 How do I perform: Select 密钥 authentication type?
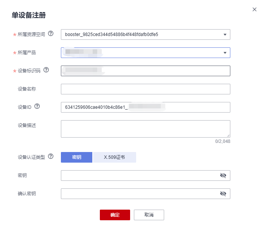[77, 157]
